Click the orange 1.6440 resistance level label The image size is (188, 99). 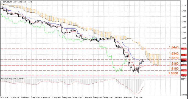tap(174, 47)
